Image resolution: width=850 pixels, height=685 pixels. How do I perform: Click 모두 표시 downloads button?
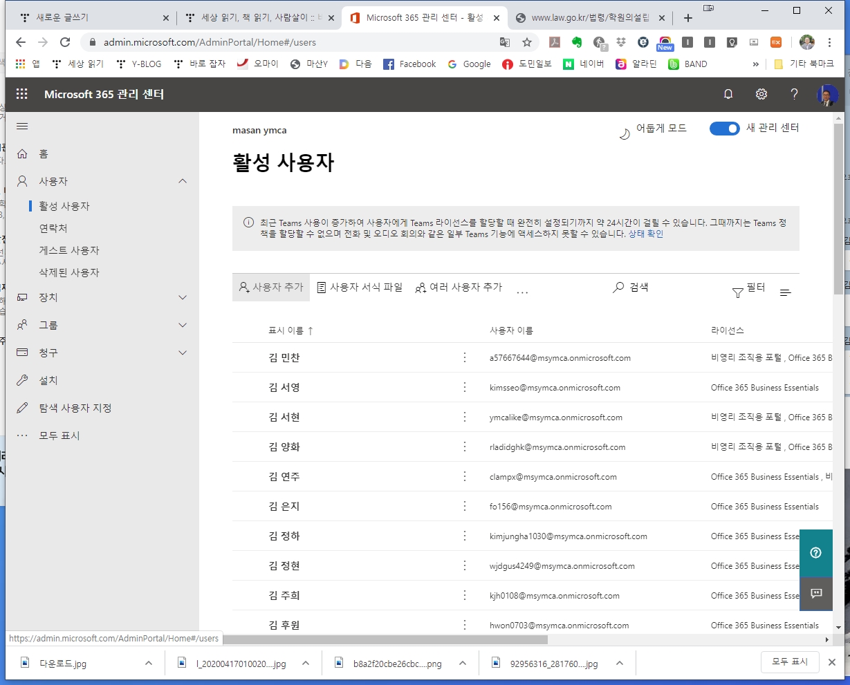[x=790, y=662]
